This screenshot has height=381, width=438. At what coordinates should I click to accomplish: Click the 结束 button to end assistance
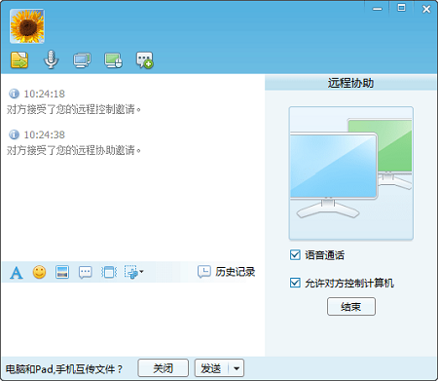pyautogui.click(x=351, y=306)
